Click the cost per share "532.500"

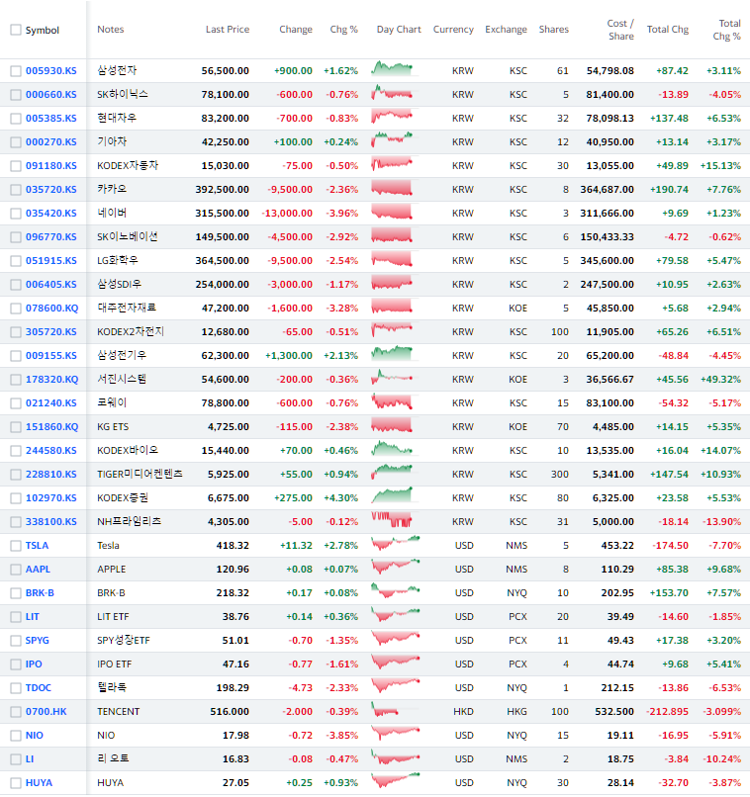(614, 712)
